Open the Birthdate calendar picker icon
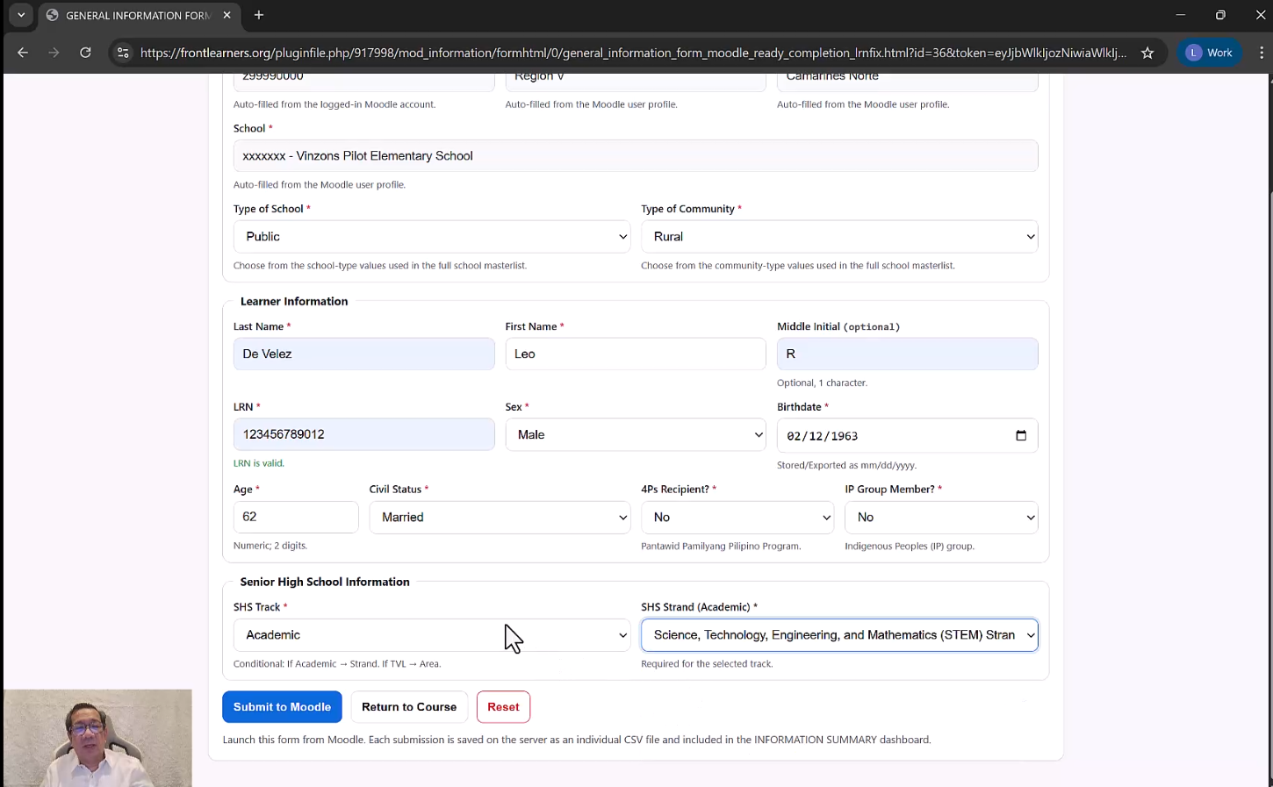Viewport: 1273px width, 787px height. (x=1020, y=436)
